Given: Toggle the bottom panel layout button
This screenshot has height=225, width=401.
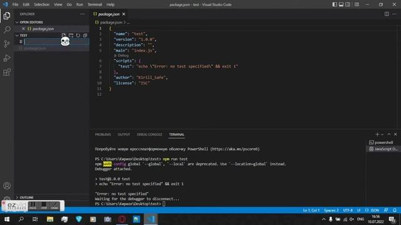Looking at the screenshot, I should pos(341,4).
